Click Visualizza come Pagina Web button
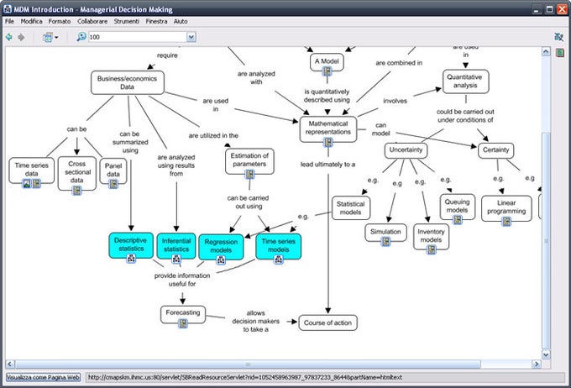This screenshot has height=388, width=571. point(44,377)
